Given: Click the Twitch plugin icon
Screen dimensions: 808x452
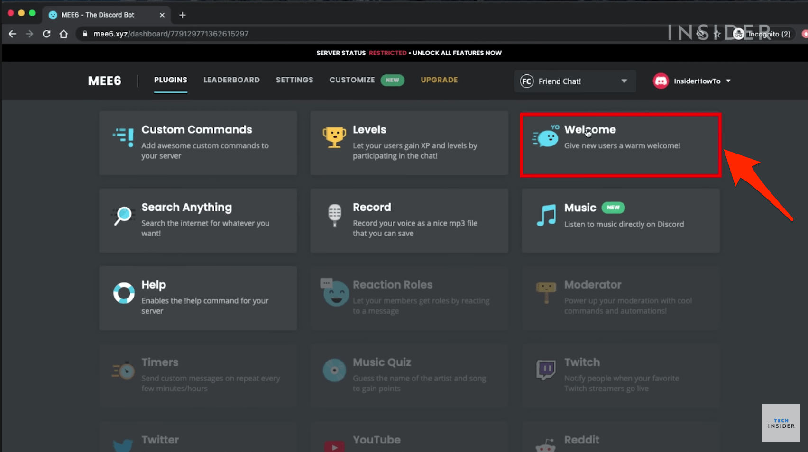Looking at the screenshot, I should point(546,370).
